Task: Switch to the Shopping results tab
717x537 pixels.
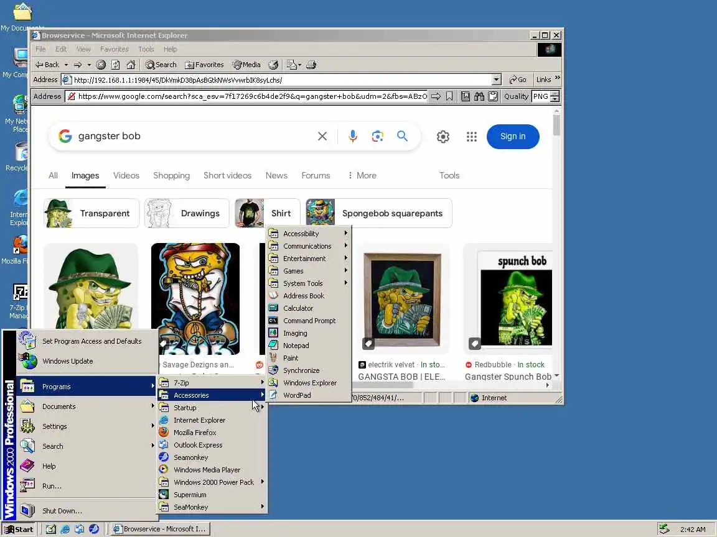Action: click(172, 175)
